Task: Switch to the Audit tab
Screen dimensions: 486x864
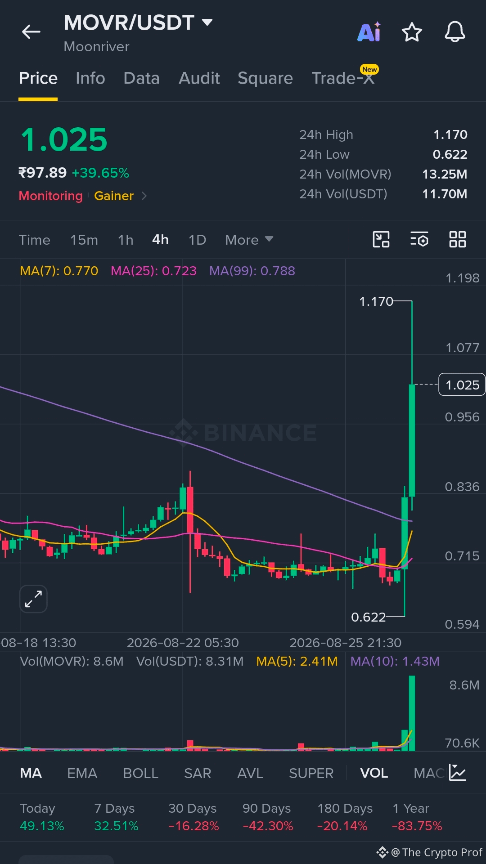Action: [x=199, y=78]
